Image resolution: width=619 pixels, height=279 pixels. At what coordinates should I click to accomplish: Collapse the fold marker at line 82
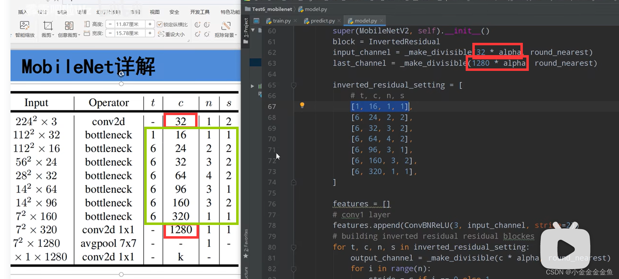pos(294,269)
